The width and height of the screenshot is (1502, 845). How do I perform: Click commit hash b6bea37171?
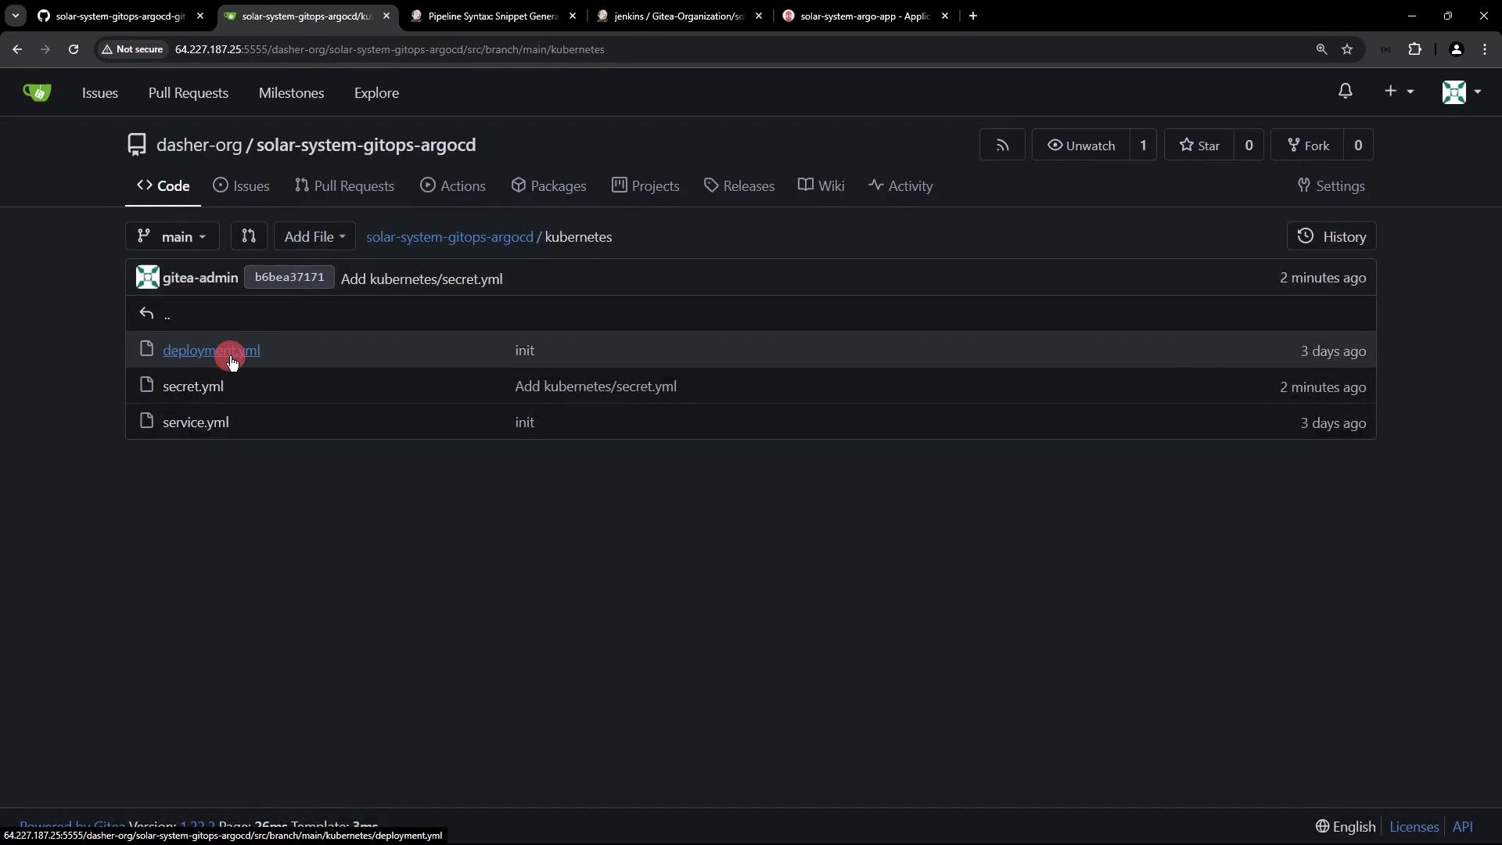(289, 278)
